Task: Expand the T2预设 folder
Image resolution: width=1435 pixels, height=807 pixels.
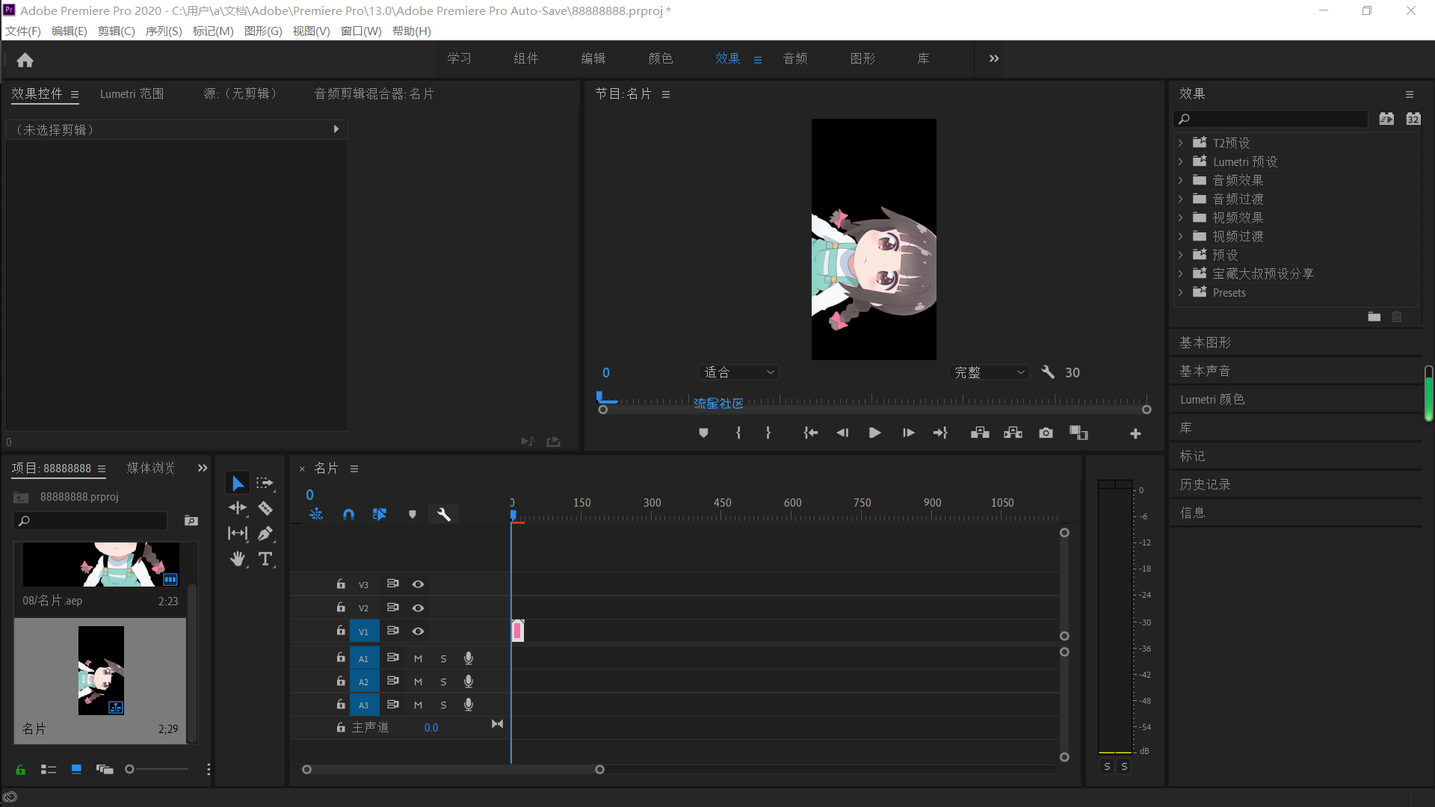Action: [x=1181, y=143]
